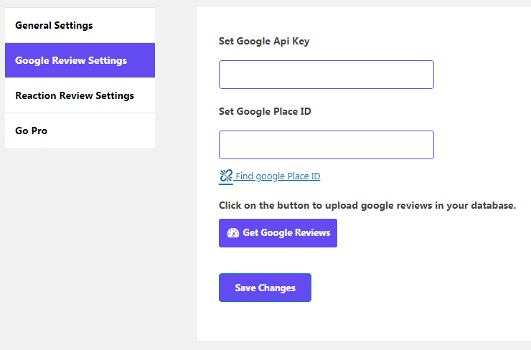Click the link chain icon beside Find google Place ID

226,176
